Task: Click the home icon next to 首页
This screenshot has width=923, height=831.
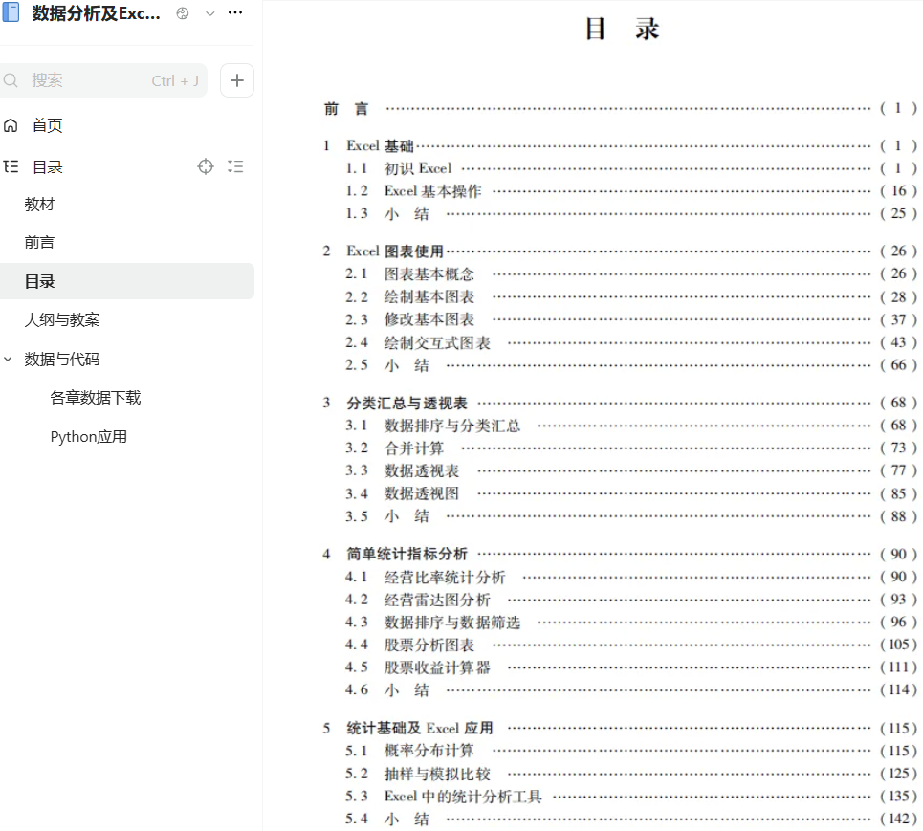Action: click(11, 125)
